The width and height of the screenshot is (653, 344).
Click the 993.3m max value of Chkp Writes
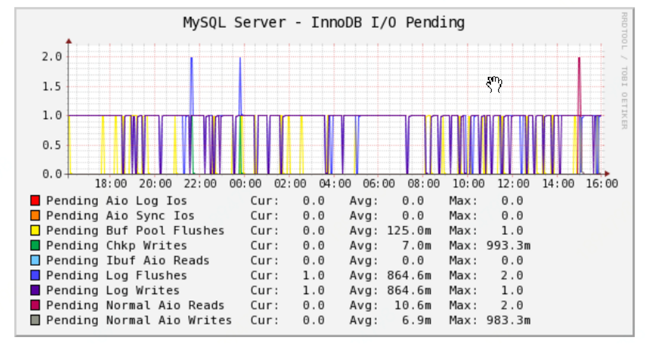coord(508,246)
